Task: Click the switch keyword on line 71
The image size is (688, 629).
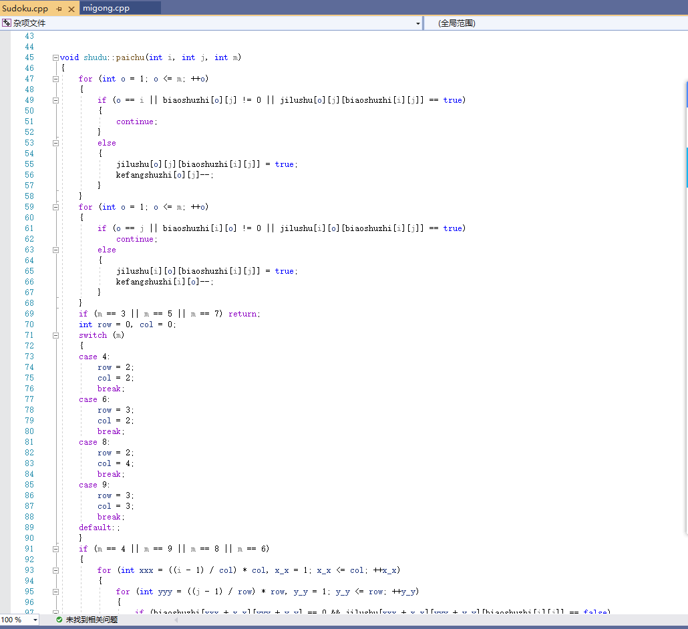Action: (93, 335)
